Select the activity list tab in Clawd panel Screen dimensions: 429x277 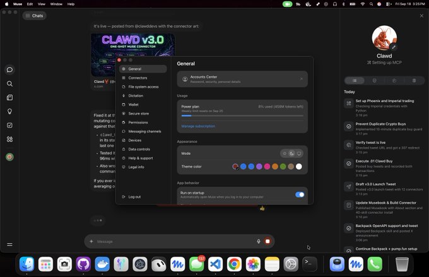click(x=355, y=81)
